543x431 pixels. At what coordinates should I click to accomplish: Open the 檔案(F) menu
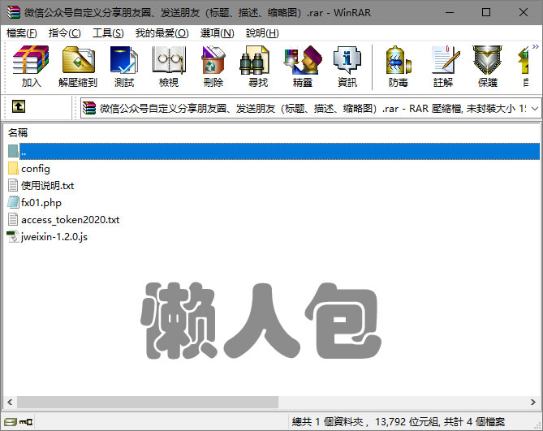(x=22, y=33)
